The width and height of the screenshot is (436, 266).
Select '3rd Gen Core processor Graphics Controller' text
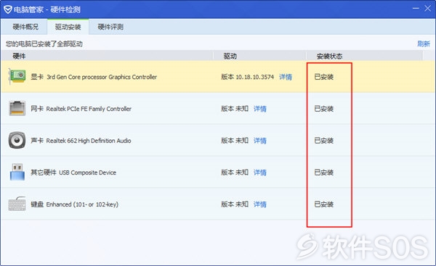pos(102,77)
